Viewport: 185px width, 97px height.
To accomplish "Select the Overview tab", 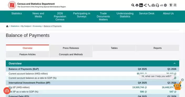I will pos(28,48).
